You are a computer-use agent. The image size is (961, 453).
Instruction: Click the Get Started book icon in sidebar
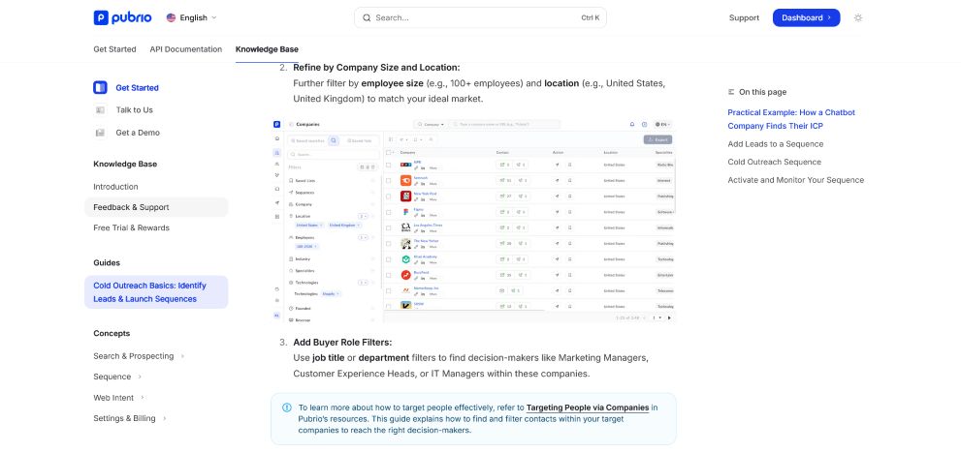coord(100,87)
